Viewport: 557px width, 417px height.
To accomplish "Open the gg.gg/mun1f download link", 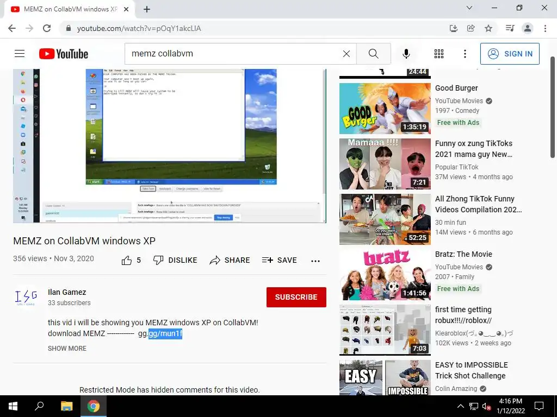I will pos(160,334).
